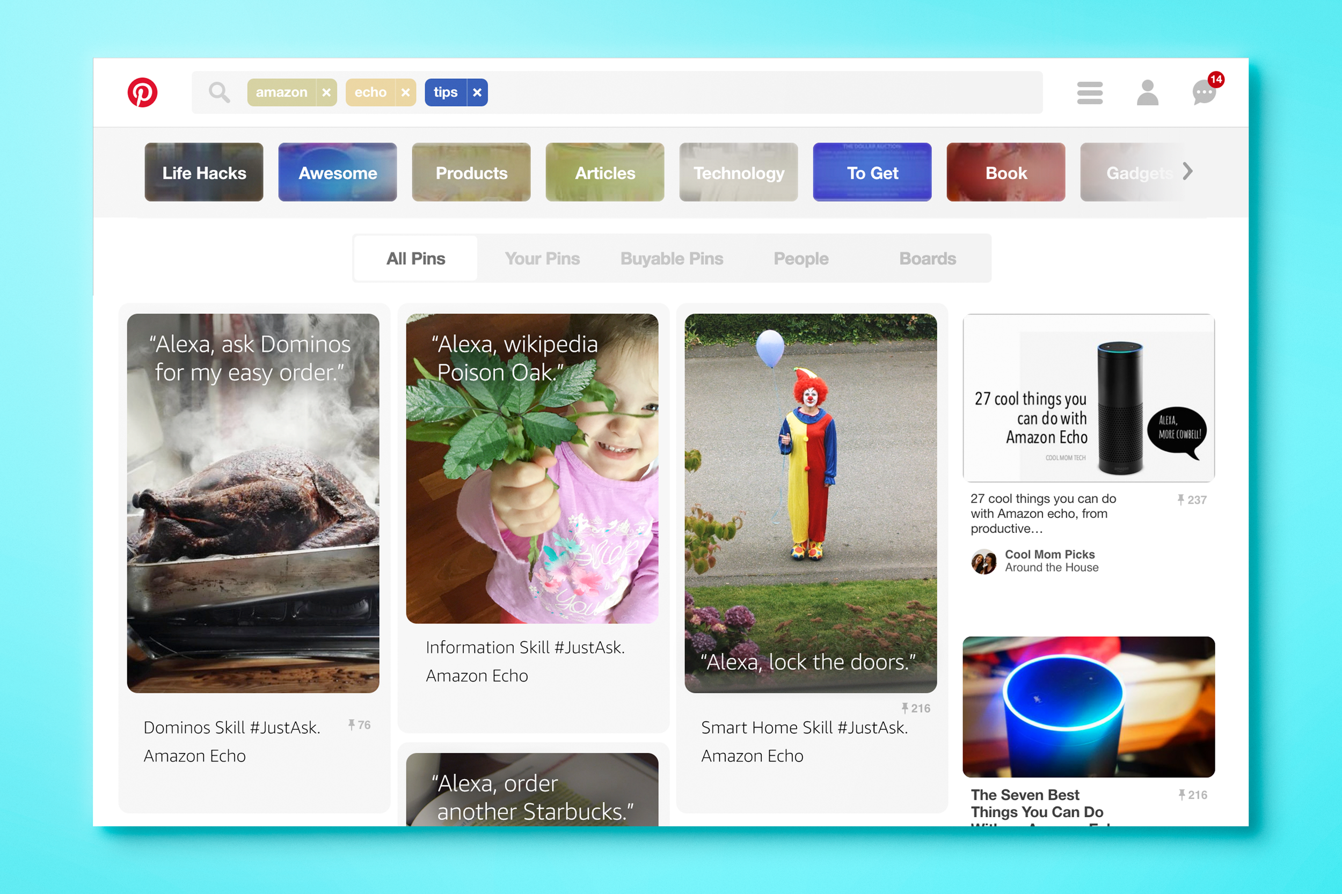Image resolution: width=1342 pixels, height=894 pixels.
Task: Remove the tips search tag
Action: point(477,92)
